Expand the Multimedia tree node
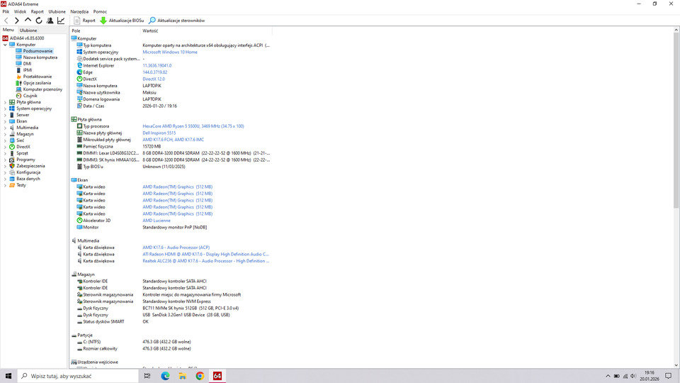The height and width of the screenshot is (383, 680). pos(5,128)
